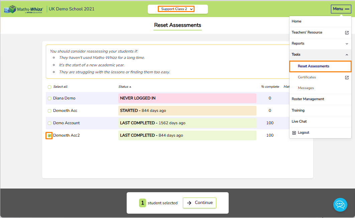Click the Diana Demo student name
The height and width of the screenshot is (218, 355).
(x=64, y=98)
